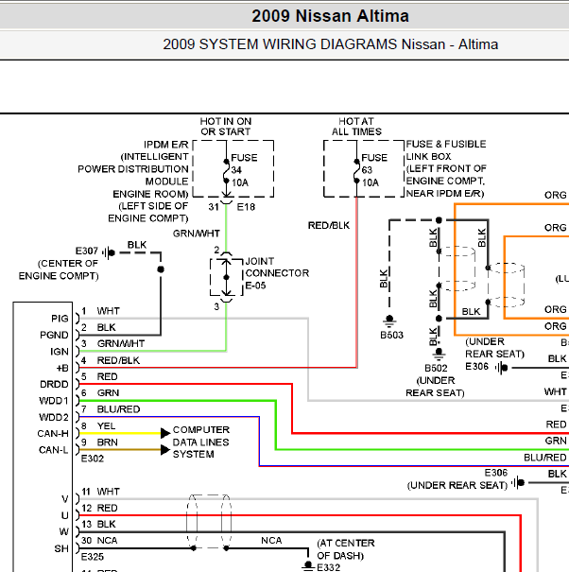Click the FUSE 34 10A symbol
Image resolution: width=569 pixels, height=572 pixels.
point(226,171)
